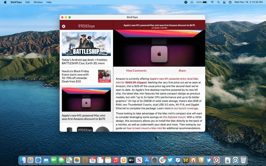Open the butterfly app icon in Dock
The width and height of the screenshot is (266, 166).
(x=186, y=160)
